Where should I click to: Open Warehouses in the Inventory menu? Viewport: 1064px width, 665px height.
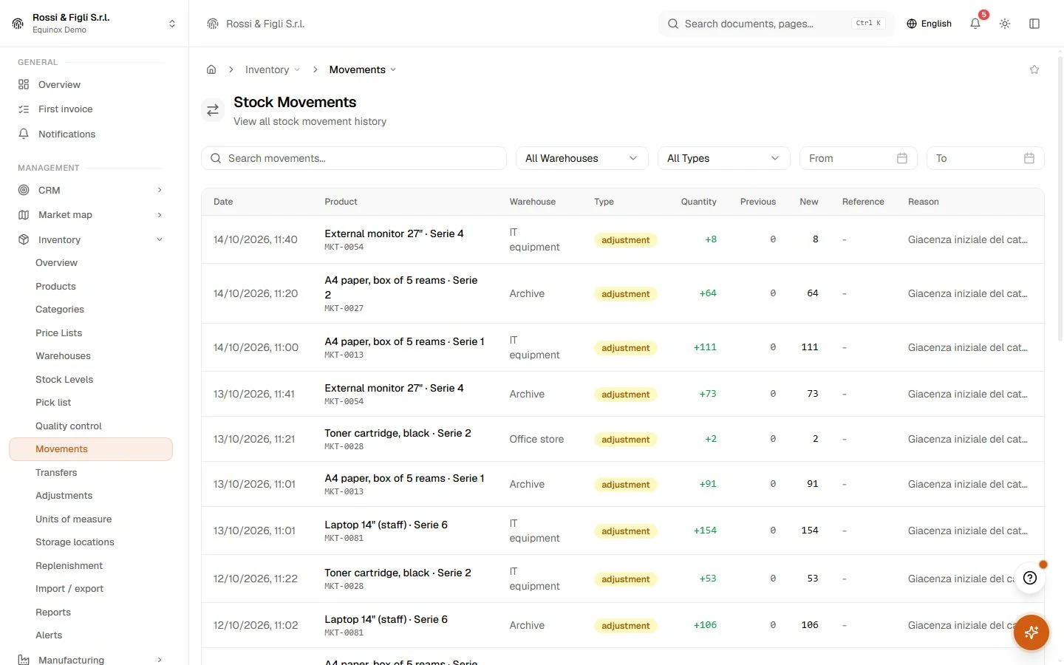pos(63,355)
